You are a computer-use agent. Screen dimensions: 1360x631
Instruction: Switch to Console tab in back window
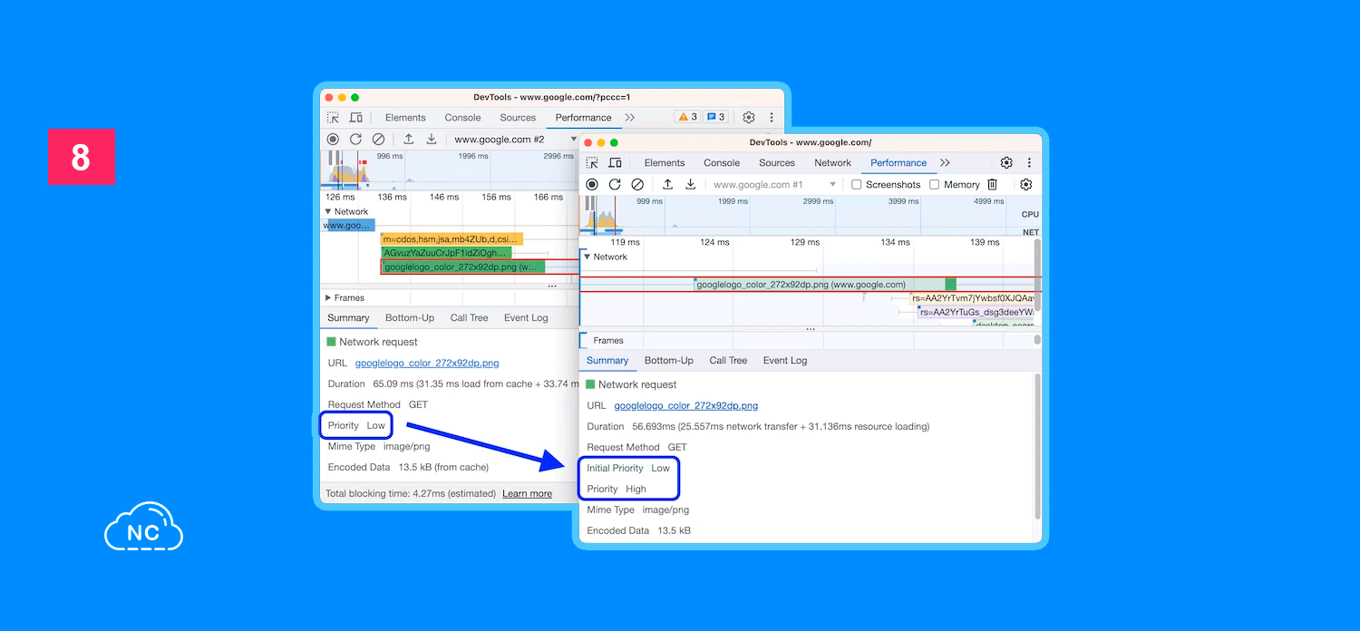tap(462, 118)
